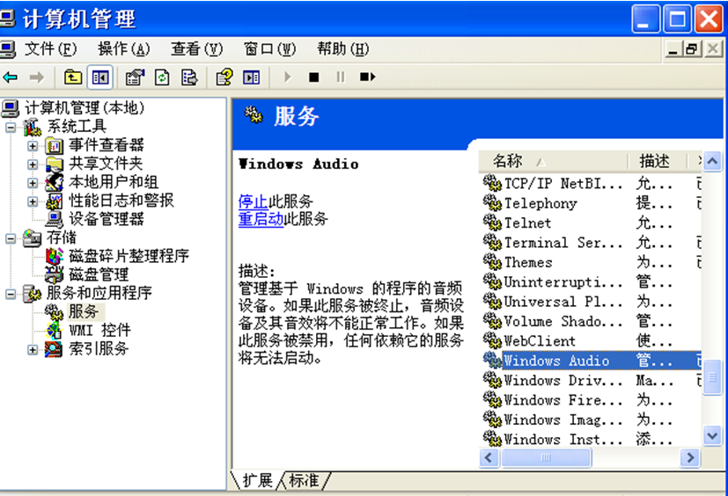Toggle the Show/Hide Console Tree button
Viewport: 728px width, 496px height.
click(x=99, y=77)
